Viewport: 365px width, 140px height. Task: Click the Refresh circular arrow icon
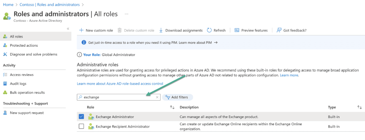209,30
